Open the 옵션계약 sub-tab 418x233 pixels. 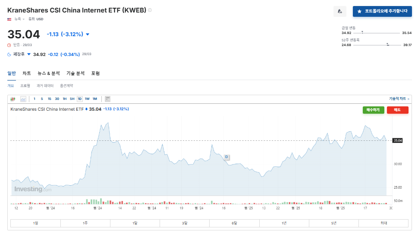point(66,86)
